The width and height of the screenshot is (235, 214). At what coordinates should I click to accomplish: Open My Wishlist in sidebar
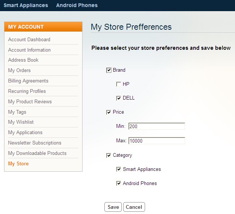point(21,122)
